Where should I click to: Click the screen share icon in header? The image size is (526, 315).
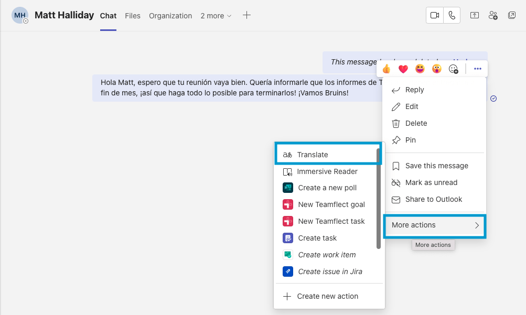pyautogui.click(x=474, y=16)
